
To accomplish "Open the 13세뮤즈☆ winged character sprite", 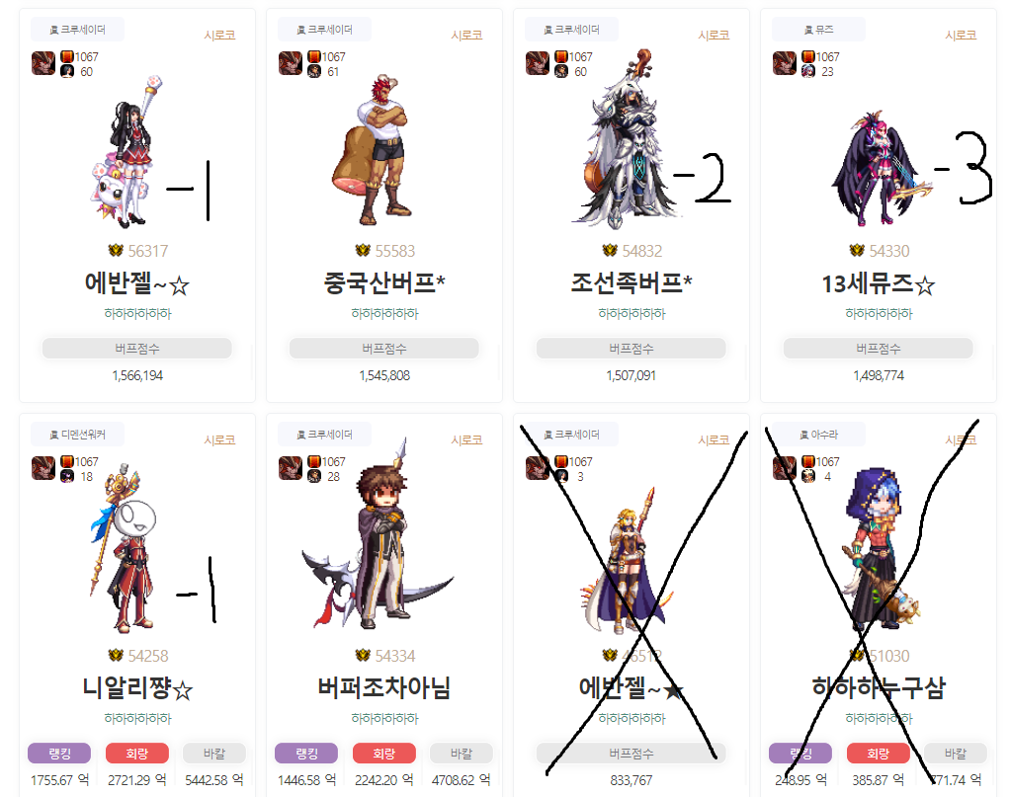I will click(882, 169).
